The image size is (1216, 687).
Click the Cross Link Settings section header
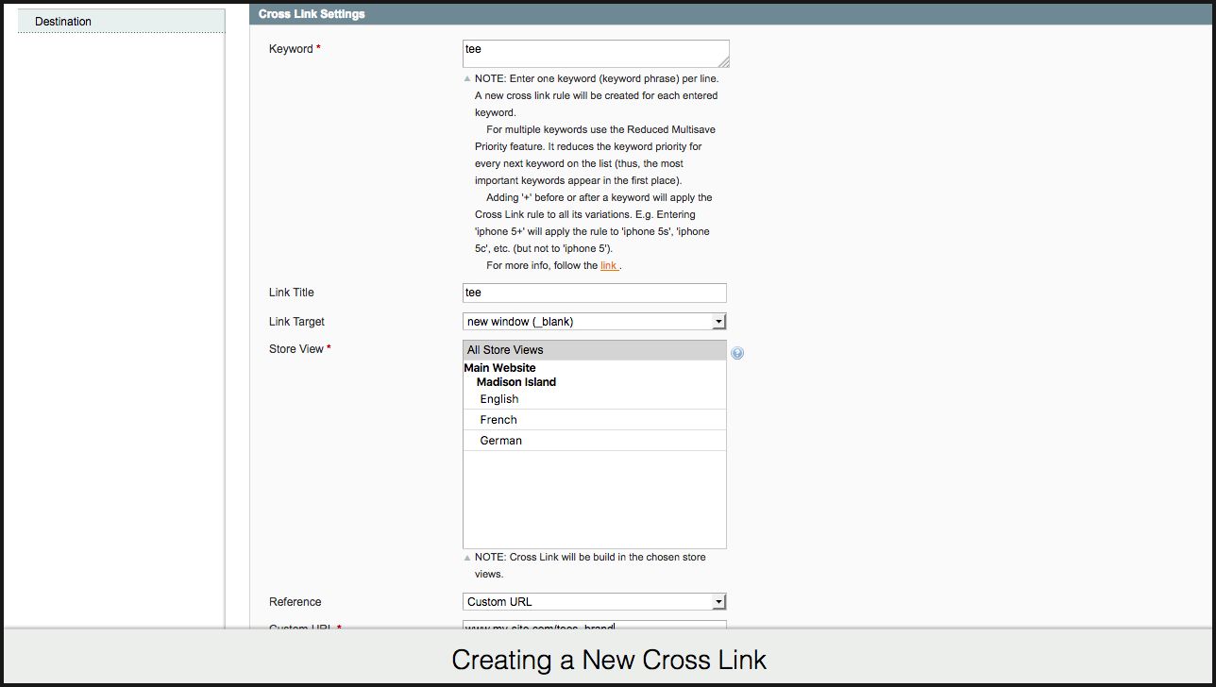311,14
